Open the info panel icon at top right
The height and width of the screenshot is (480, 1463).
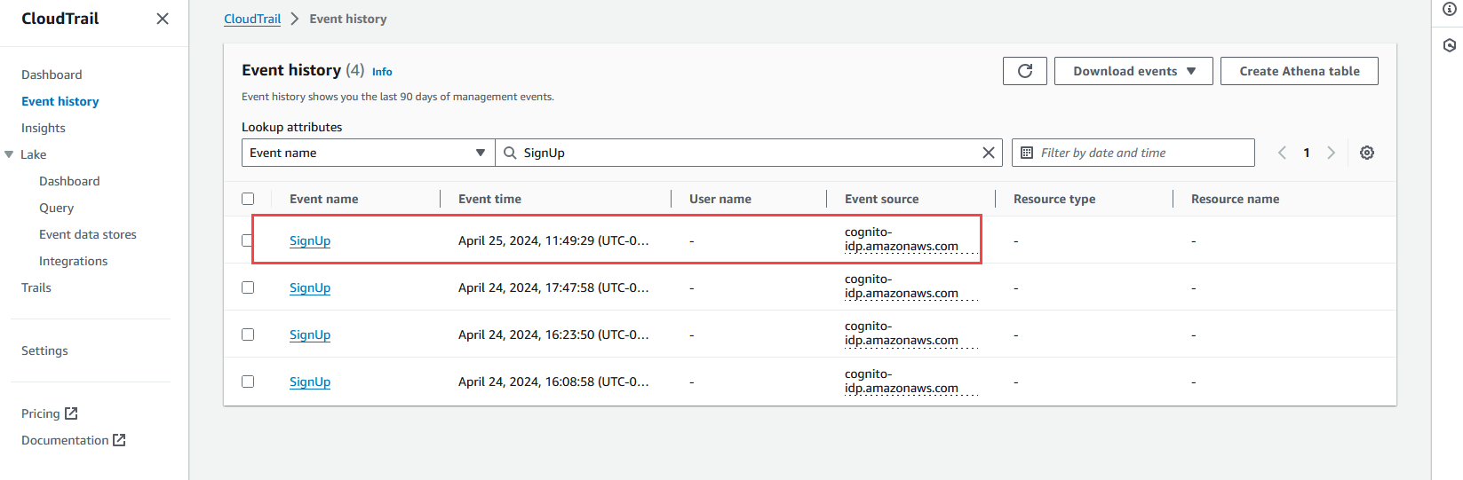pos(1450,9)
